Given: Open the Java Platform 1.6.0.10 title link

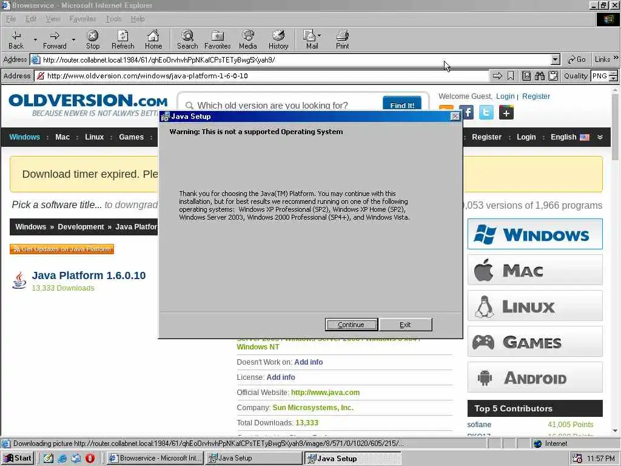Looking at the screenshot, I should point(89,275).
